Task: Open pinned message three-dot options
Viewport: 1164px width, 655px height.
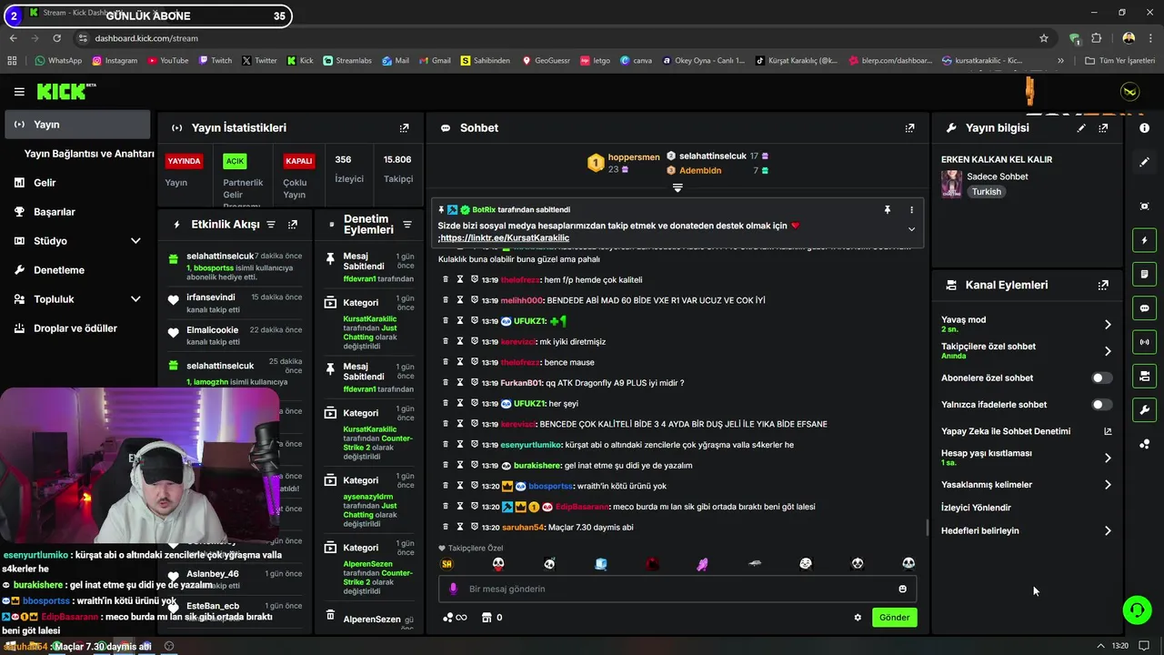Action: (911, 209)
